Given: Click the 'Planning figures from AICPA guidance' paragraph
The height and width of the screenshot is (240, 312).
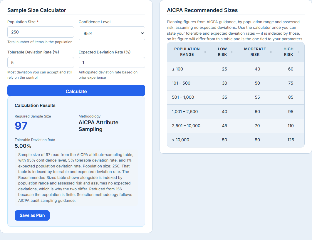Looking at the screenshot, I should 235,31.
